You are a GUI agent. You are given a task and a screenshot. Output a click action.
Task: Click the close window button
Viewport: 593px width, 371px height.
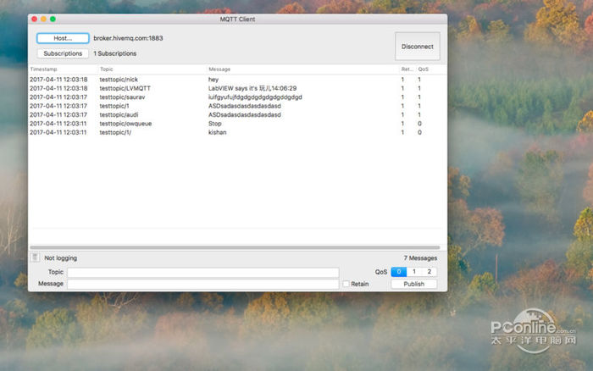35,19
